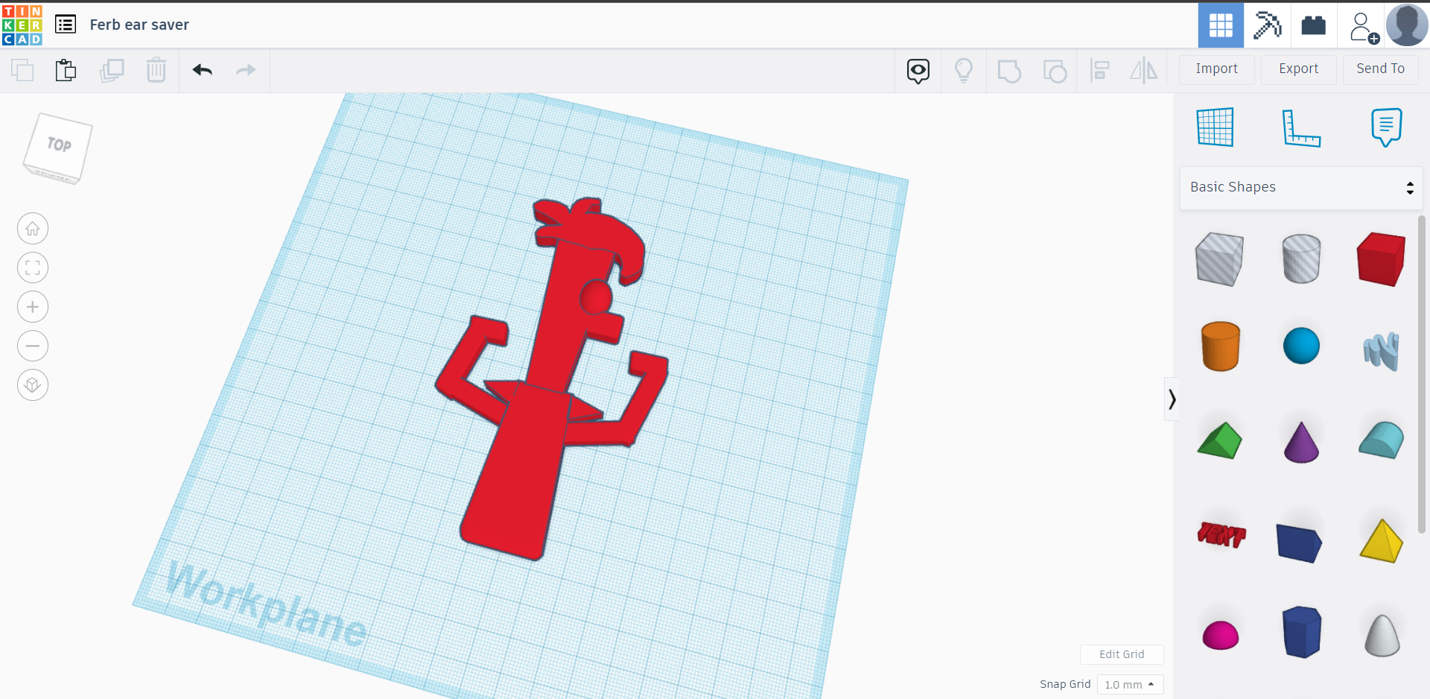
Task: Select the Workplane tool
Action: 1215,127
